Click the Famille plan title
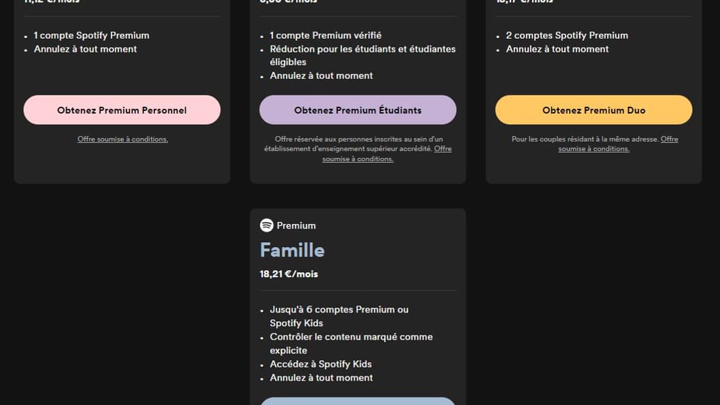 click(x=292, y=250)
